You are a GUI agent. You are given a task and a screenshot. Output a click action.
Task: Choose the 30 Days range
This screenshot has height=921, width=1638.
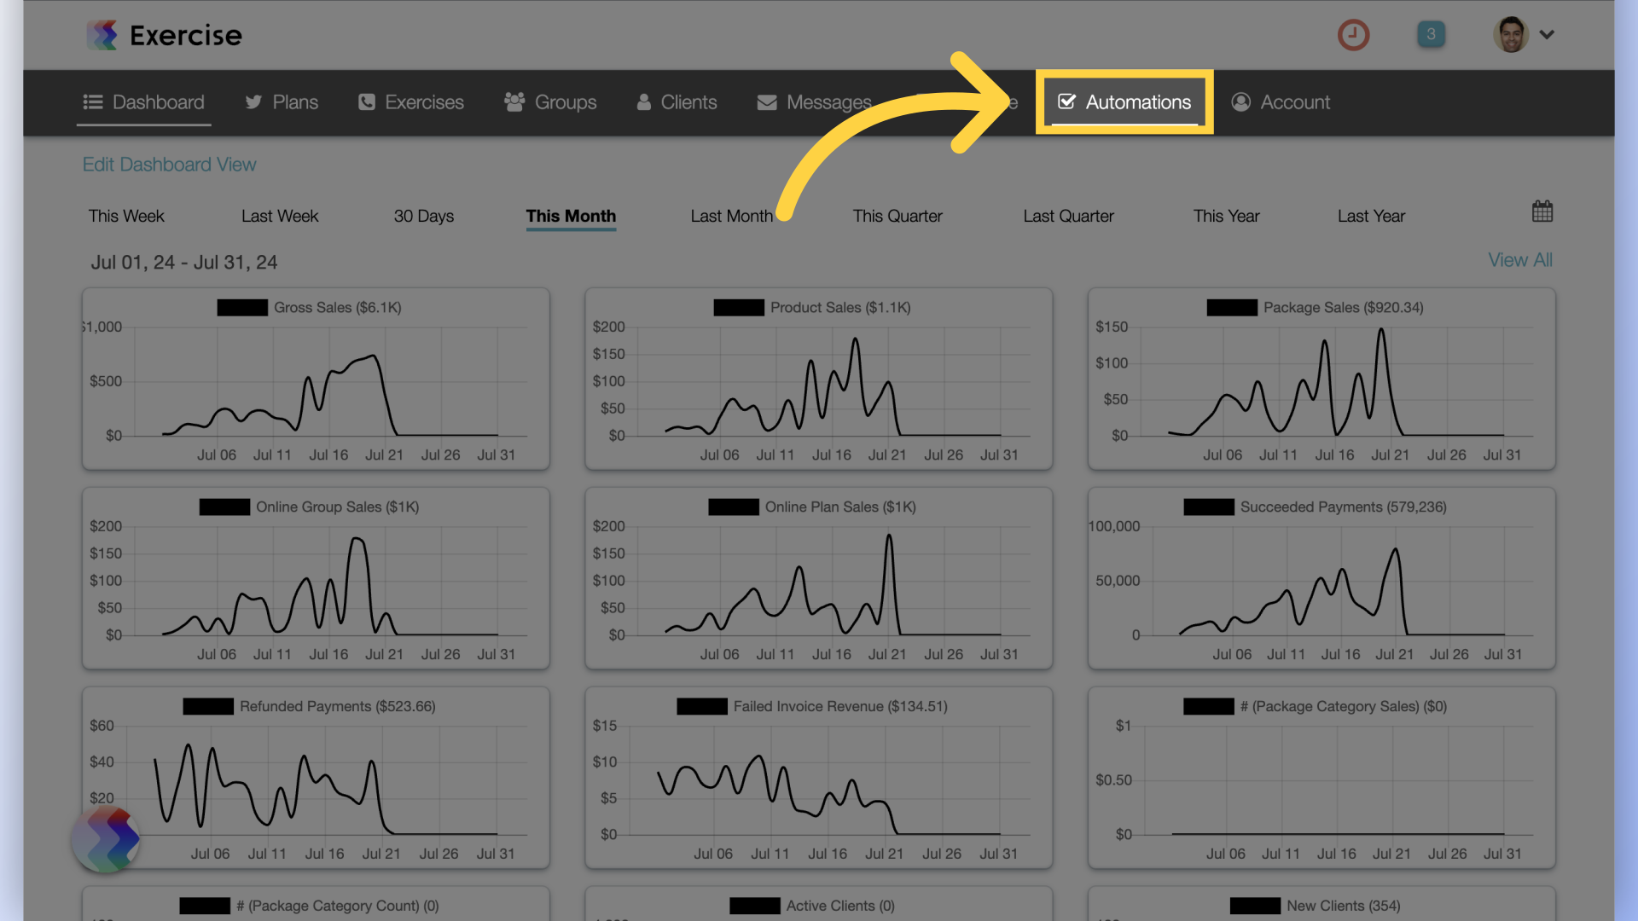click(x=424, y=216)
